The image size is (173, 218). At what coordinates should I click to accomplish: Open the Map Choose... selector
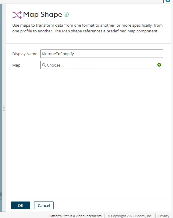(x=102, y=65)
